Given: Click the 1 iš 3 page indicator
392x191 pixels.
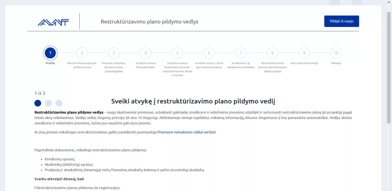Looking at the screenshot, I should (40, 93).
